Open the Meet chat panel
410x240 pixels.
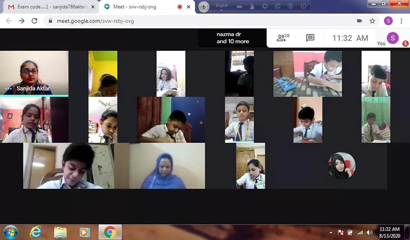click(x=310, y=38)
